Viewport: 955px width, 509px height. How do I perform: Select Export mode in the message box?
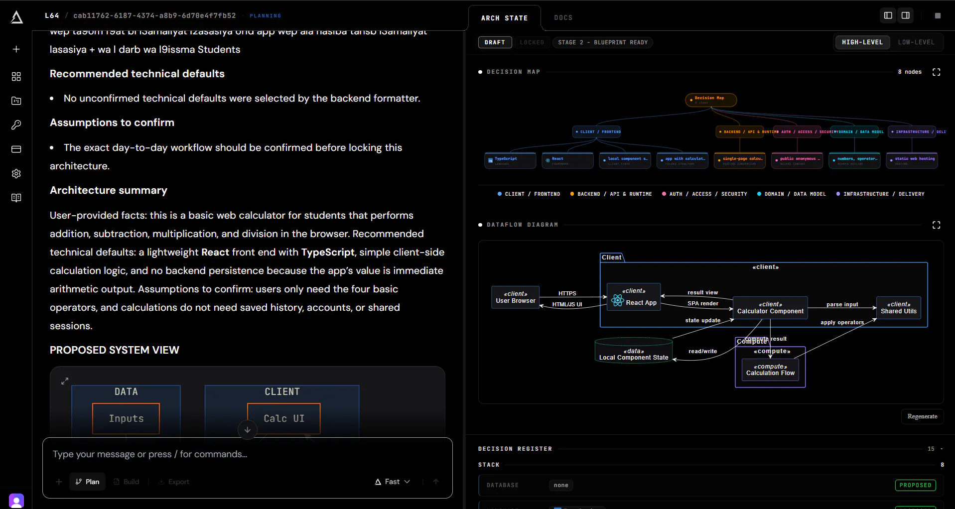(174, 482)
